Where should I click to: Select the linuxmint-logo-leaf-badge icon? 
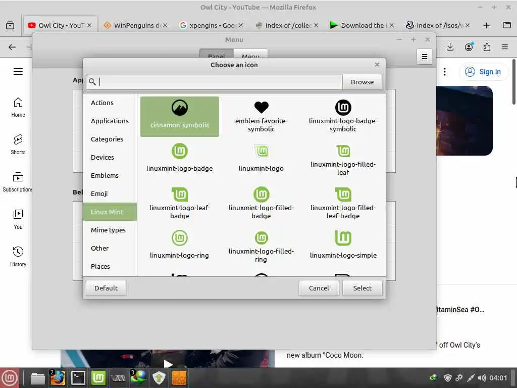(179, 203)
